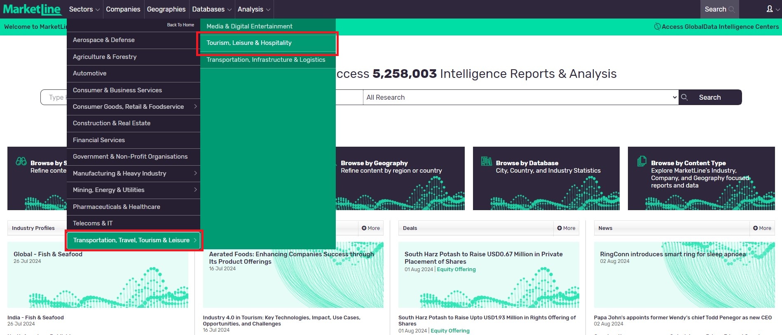
Task: Click the plus icon beside News More
Action: tap(755, 228)
